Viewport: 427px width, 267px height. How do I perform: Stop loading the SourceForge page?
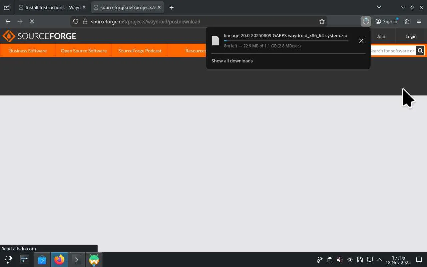click(32, 21)
